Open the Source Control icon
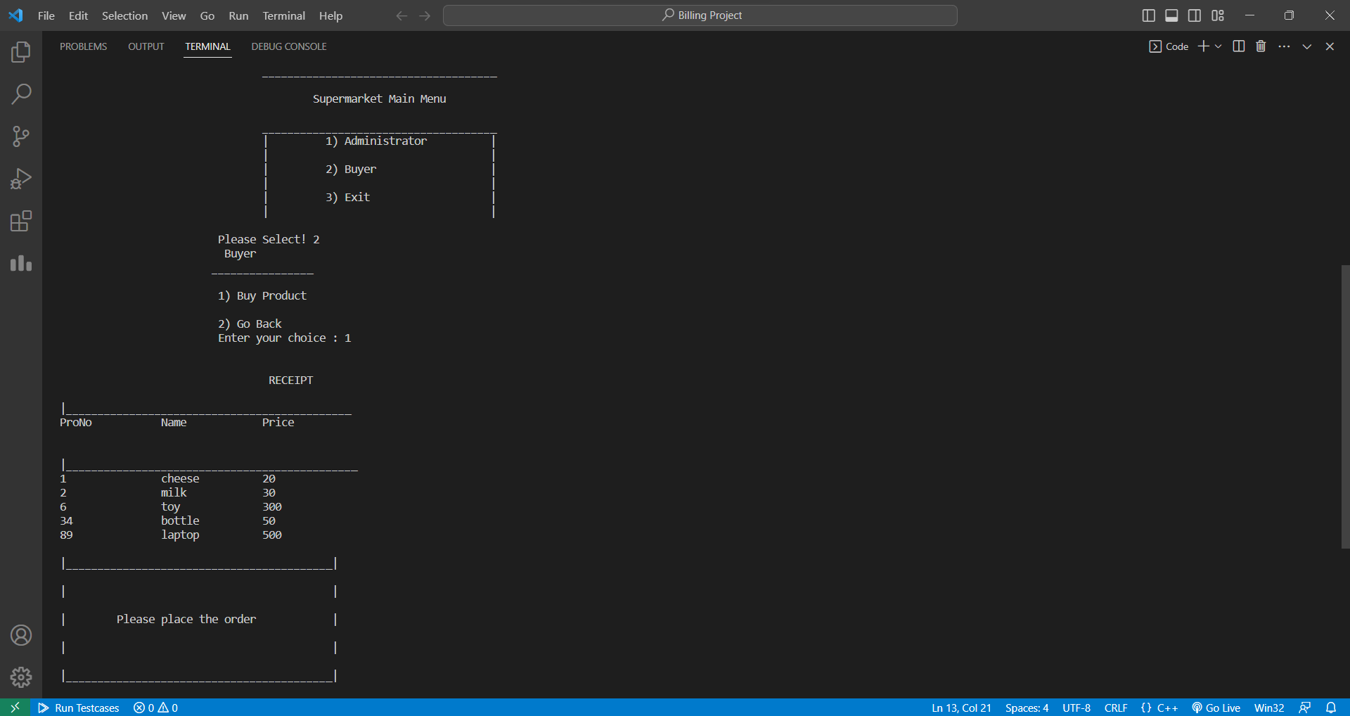This screenshot has height=716, width=1350. (x=20, y=136)
